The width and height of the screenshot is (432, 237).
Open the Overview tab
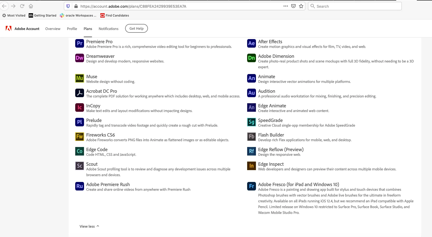tap(53, 29)
